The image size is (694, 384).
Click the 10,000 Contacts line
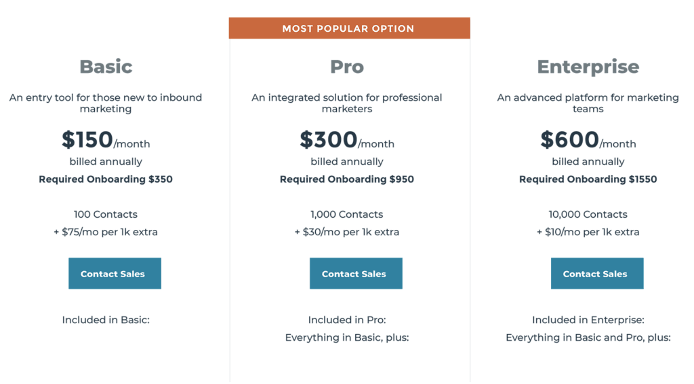[x=588, y=214]
